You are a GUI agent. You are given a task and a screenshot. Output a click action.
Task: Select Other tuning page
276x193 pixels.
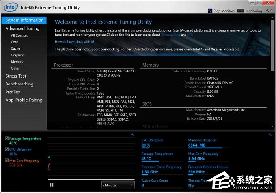[15, 69]
